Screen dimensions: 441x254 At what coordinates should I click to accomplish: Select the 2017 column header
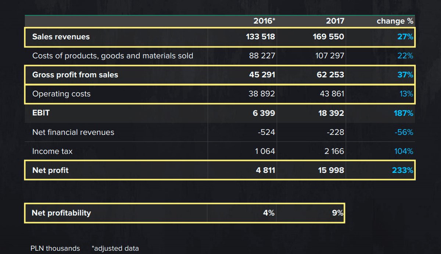point(335,21)
